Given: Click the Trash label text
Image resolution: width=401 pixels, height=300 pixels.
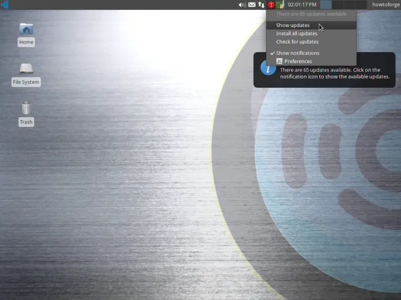Looking at the screenshot, I should (x=26, y=122).
